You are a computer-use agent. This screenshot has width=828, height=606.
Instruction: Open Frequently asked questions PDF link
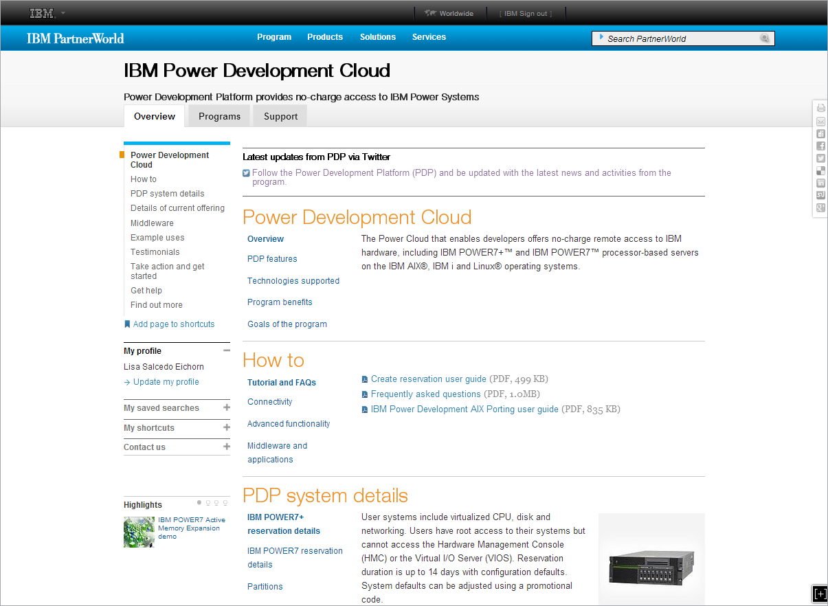pos(425,394)
